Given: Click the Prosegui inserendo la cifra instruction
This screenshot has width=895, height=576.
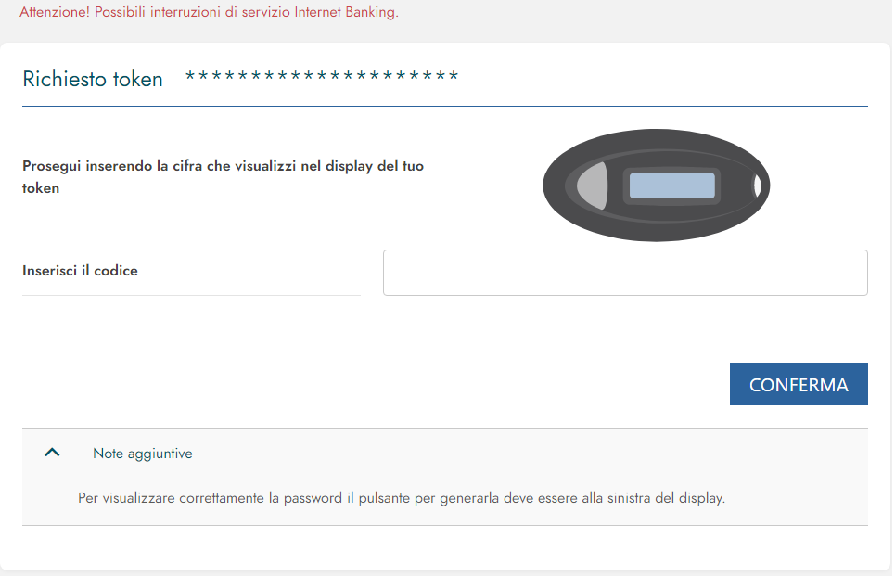Looking at the screenshot, I should [x=223, y=177].
